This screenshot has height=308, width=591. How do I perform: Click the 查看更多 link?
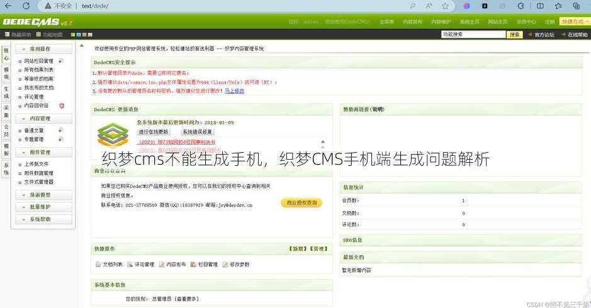pyautogui.click(x=186, y=299)
